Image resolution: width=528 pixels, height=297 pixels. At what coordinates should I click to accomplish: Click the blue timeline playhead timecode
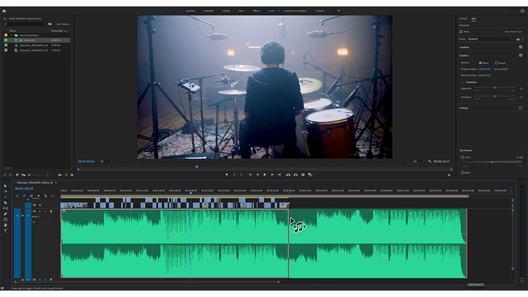click(24, 189)
